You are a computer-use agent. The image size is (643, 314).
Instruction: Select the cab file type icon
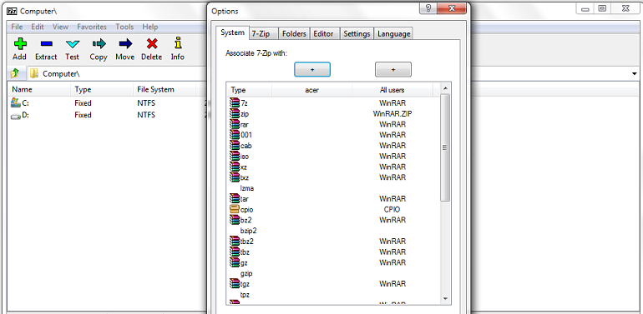[235, 145]
